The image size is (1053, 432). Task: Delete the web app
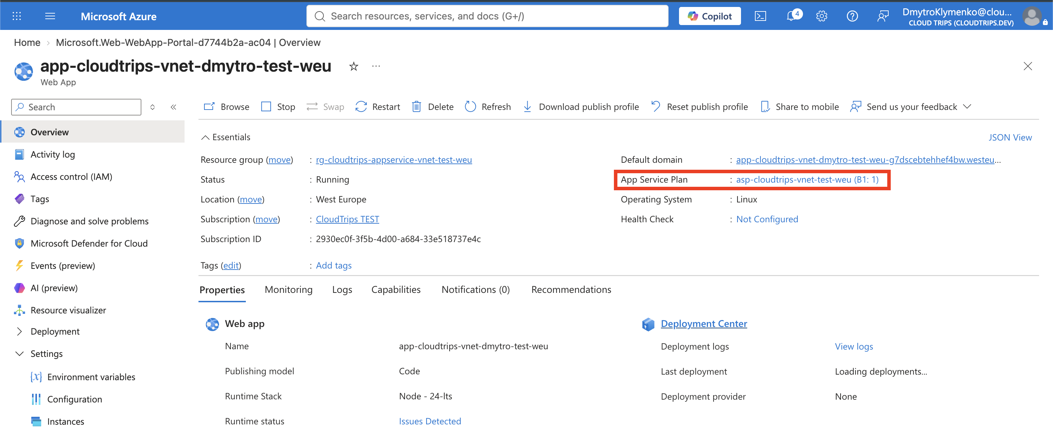coord(432,106)
